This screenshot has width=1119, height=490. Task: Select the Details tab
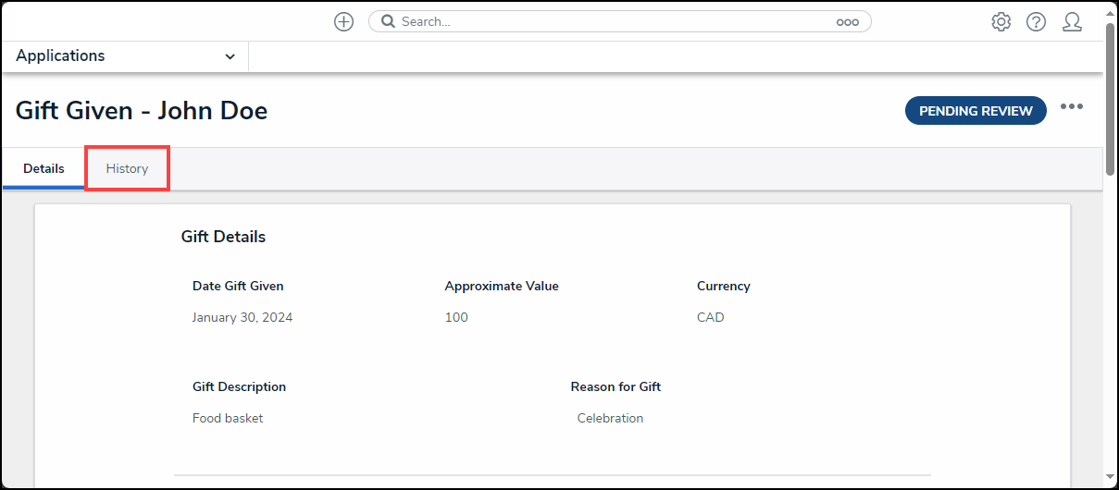click(x=44, y=168)
